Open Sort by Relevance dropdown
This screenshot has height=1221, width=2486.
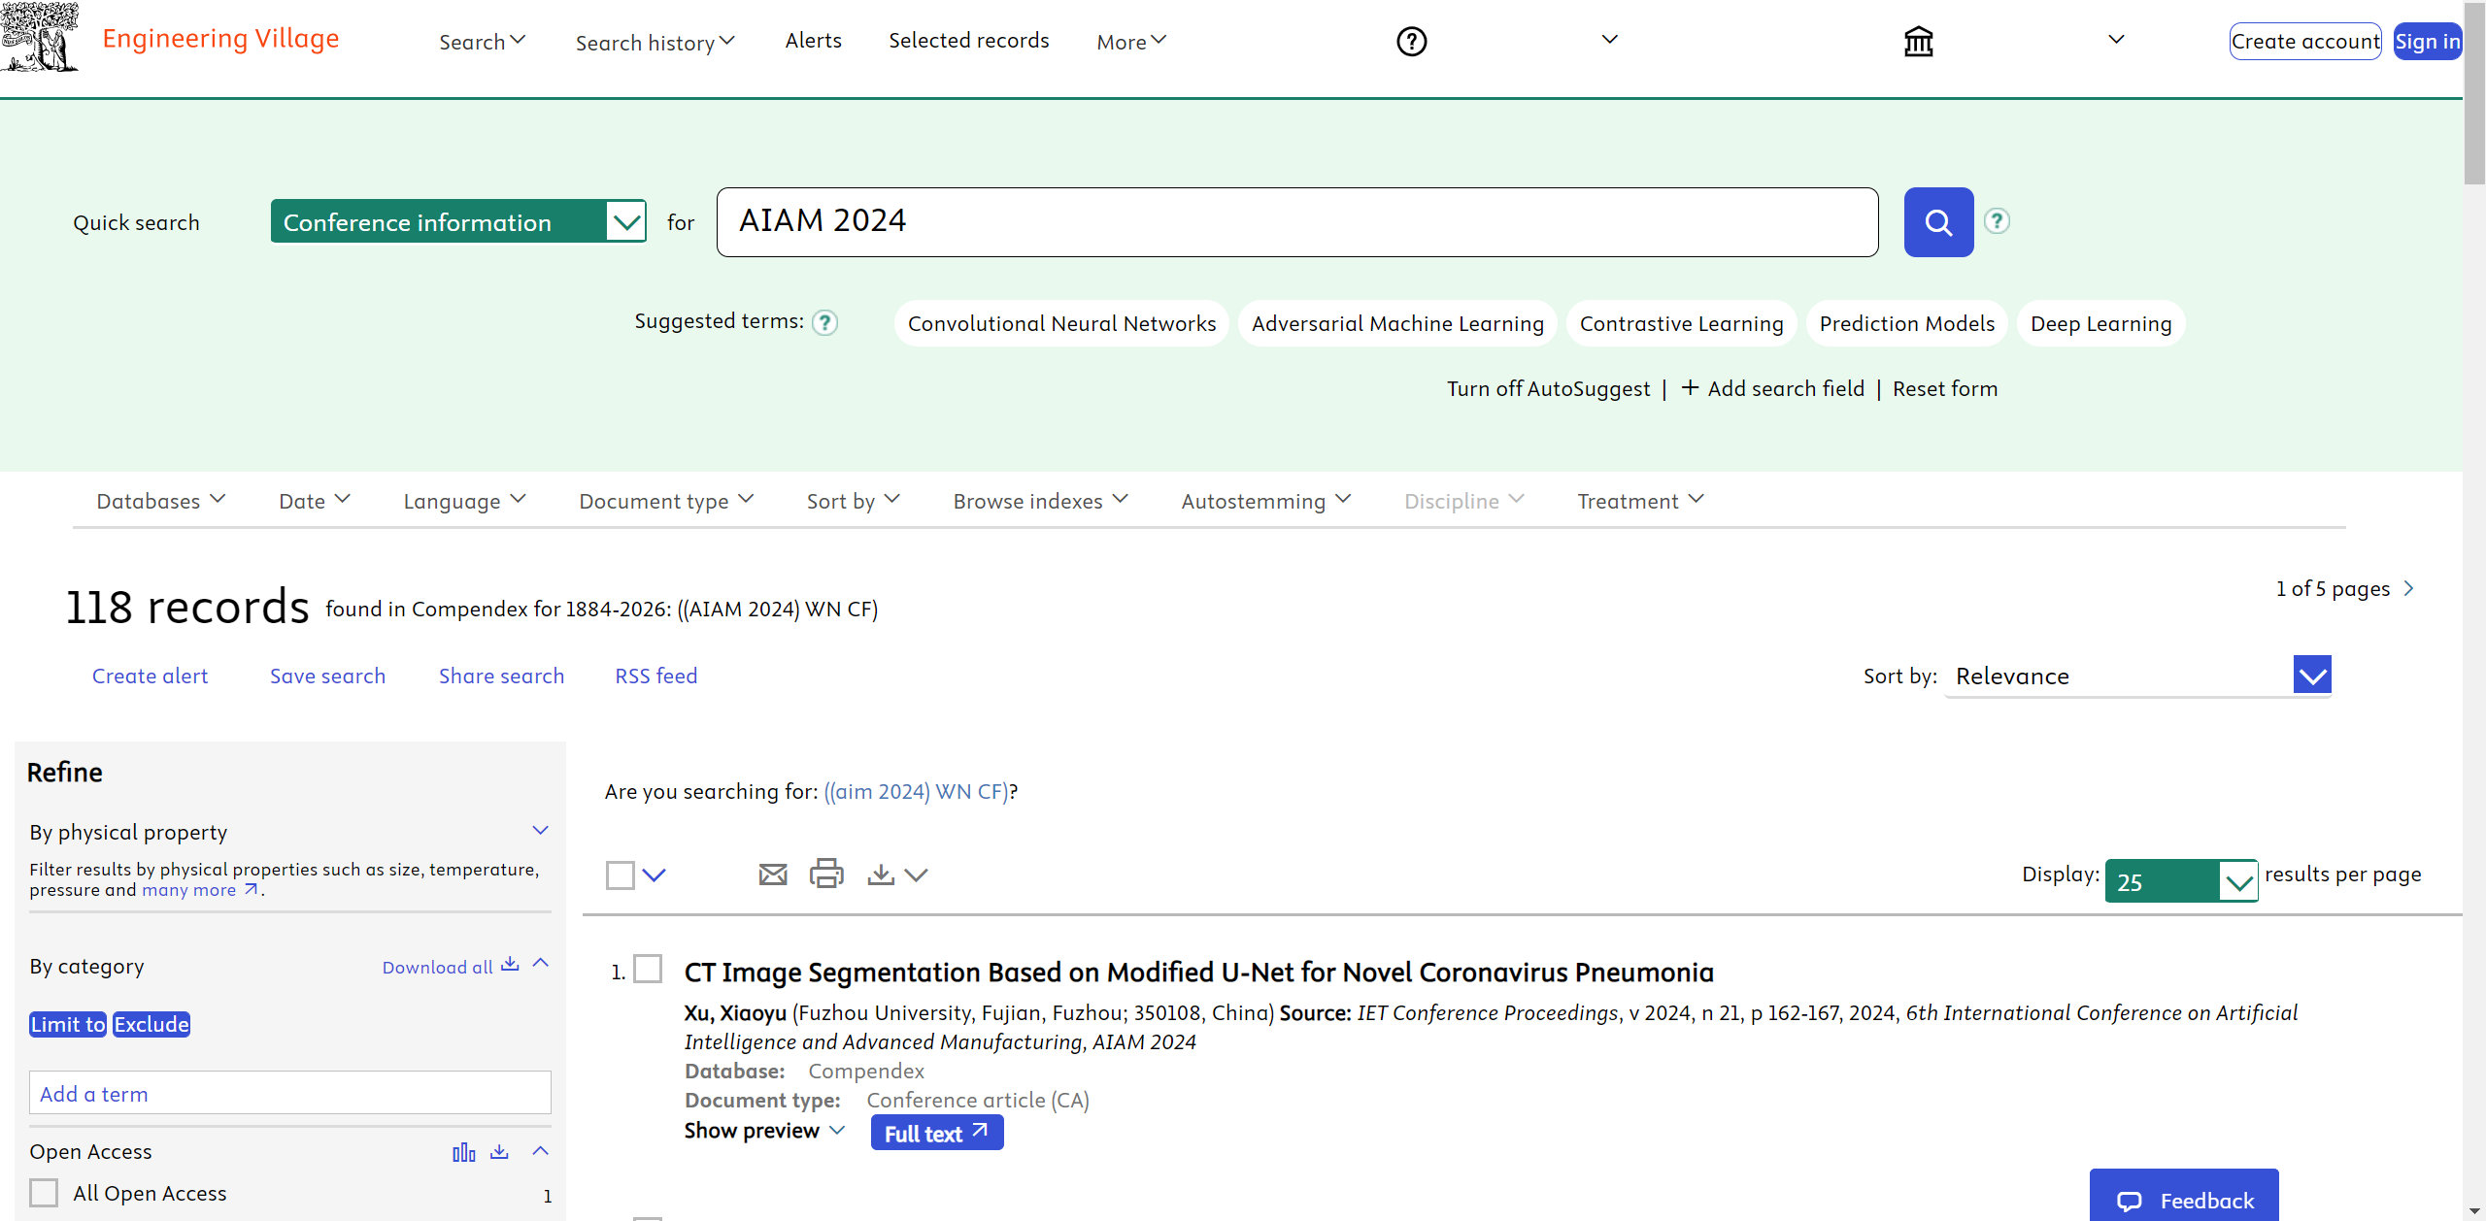tap(2137, 676)
